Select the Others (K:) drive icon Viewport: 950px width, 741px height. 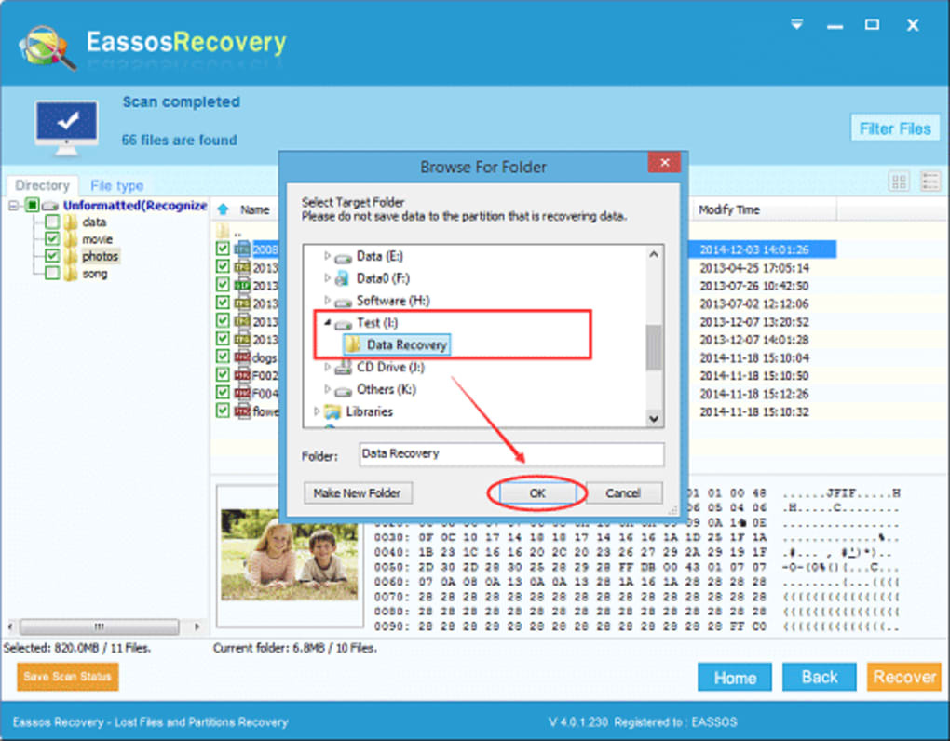[x=343, y=390]
